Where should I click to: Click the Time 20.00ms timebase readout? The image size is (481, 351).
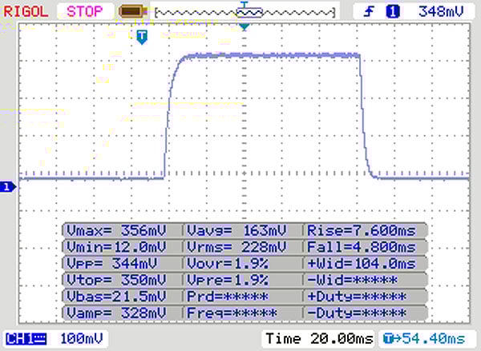319,339
